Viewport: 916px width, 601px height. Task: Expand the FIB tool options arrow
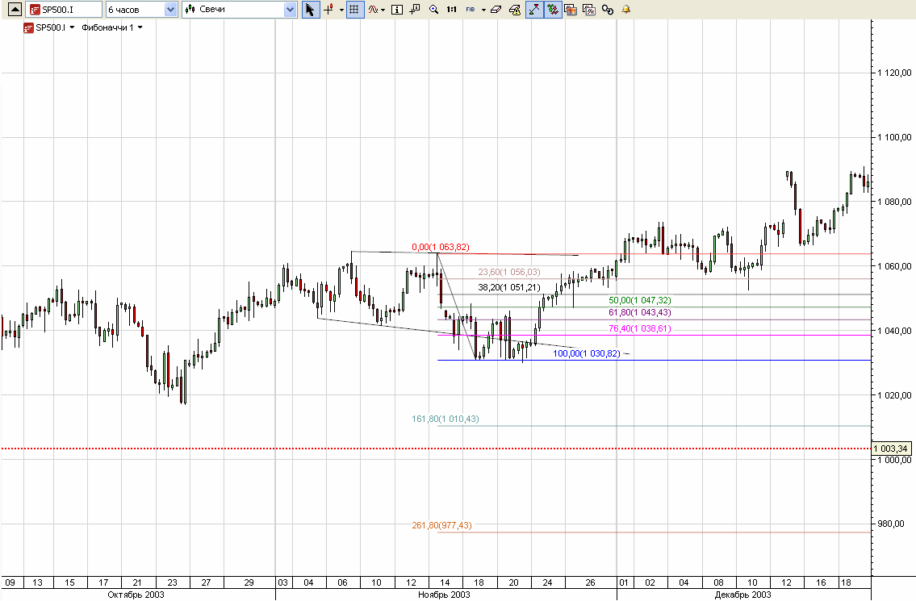[x=483, y=10]
